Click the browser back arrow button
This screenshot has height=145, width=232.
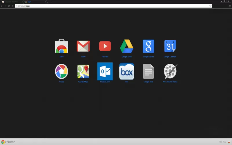pyautogui.click(x=2, y=6)
